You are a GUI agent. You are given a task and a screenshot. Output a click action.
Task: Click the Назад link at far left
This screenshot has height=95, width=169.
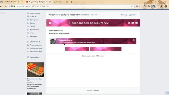tap(2, 13)
